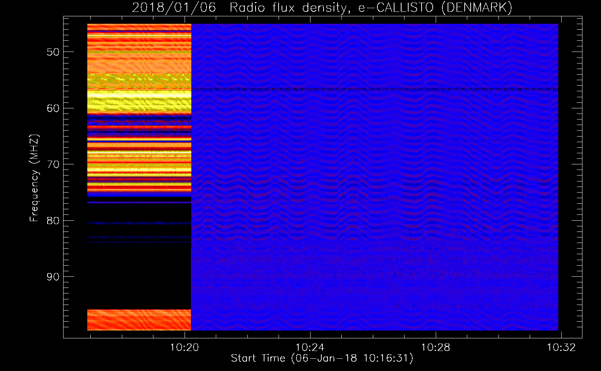Click the orange-red band at spectrogram bottom left

139,320
